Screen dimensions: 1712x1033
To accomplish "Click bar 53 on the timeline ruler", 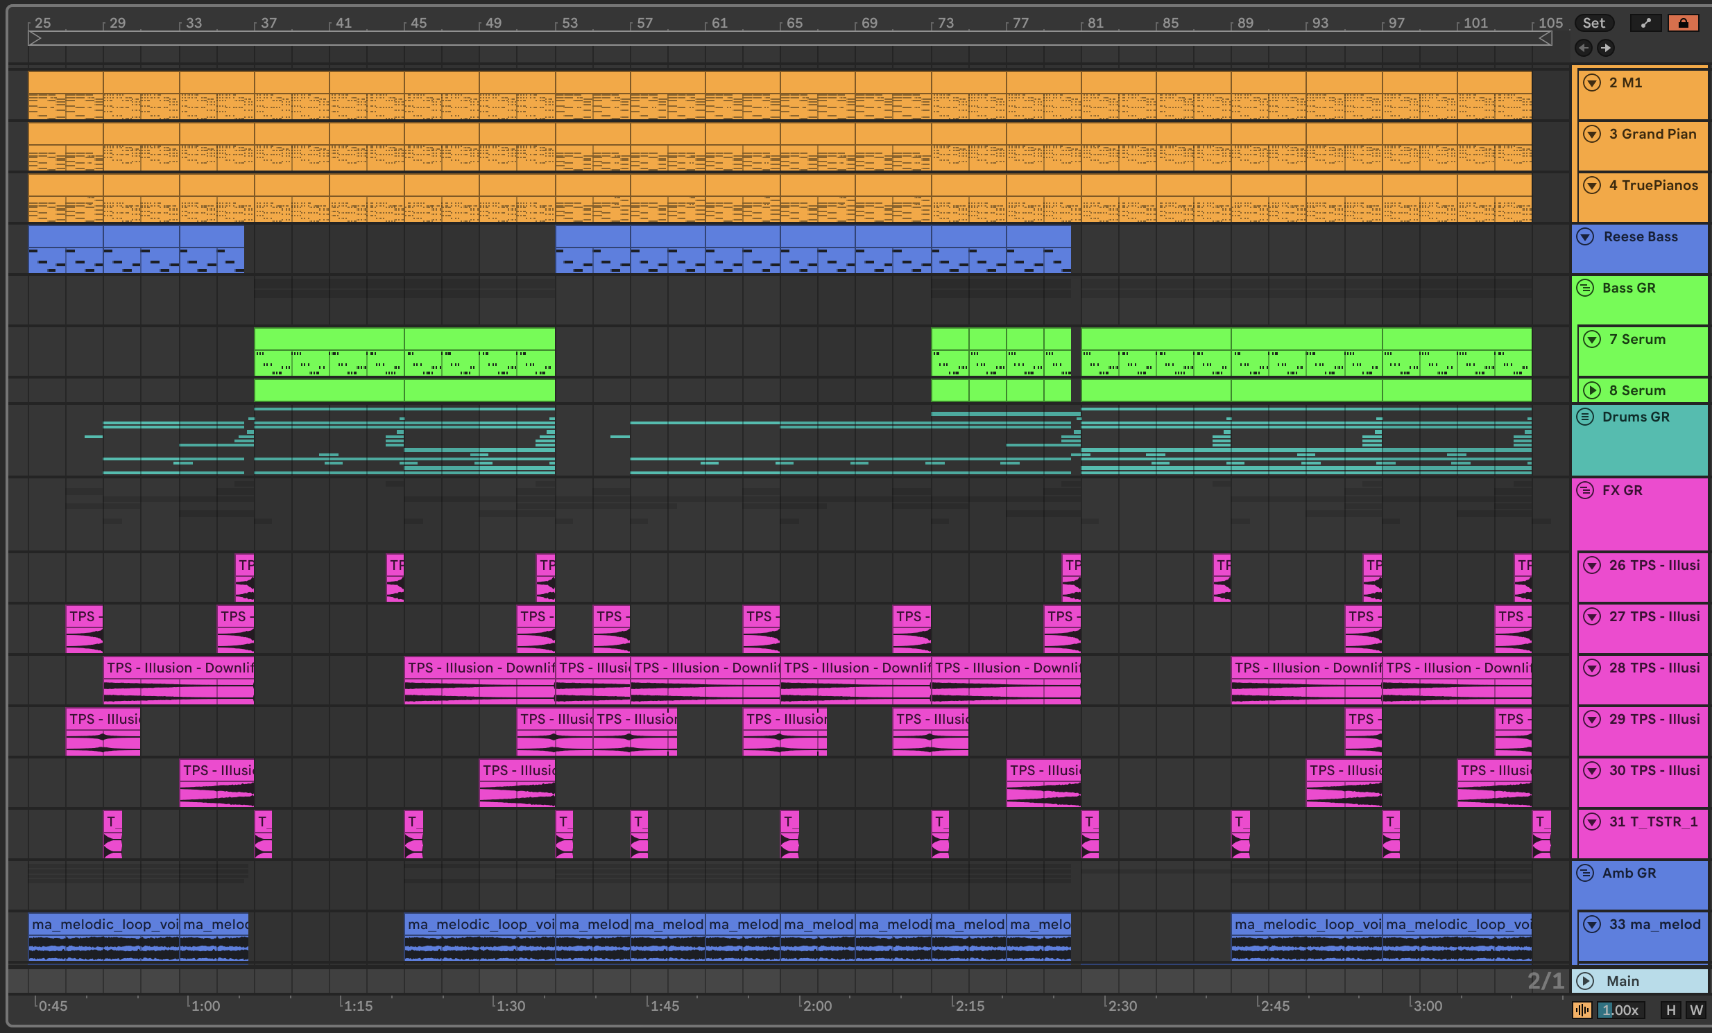I will coord(569,23).
